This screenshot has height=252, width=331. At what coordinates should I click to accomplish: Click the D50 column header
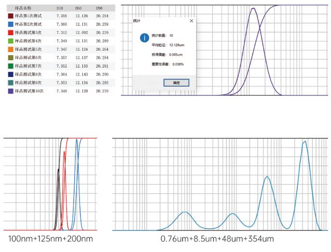[79, 8]
